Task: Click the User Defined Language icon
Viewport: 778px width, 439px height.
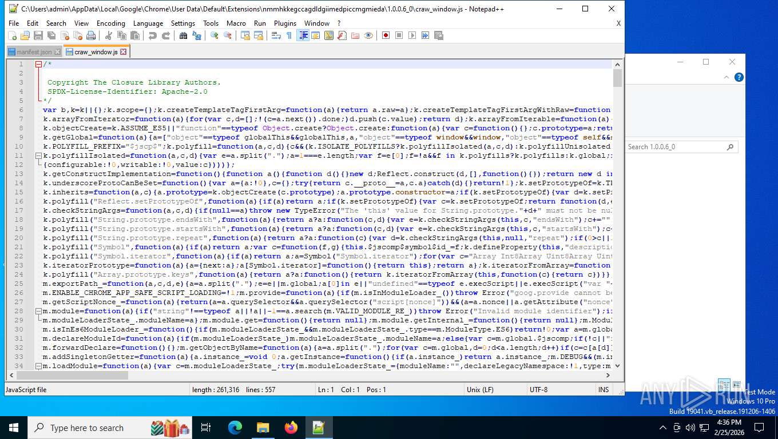Action: click(316, 35)
